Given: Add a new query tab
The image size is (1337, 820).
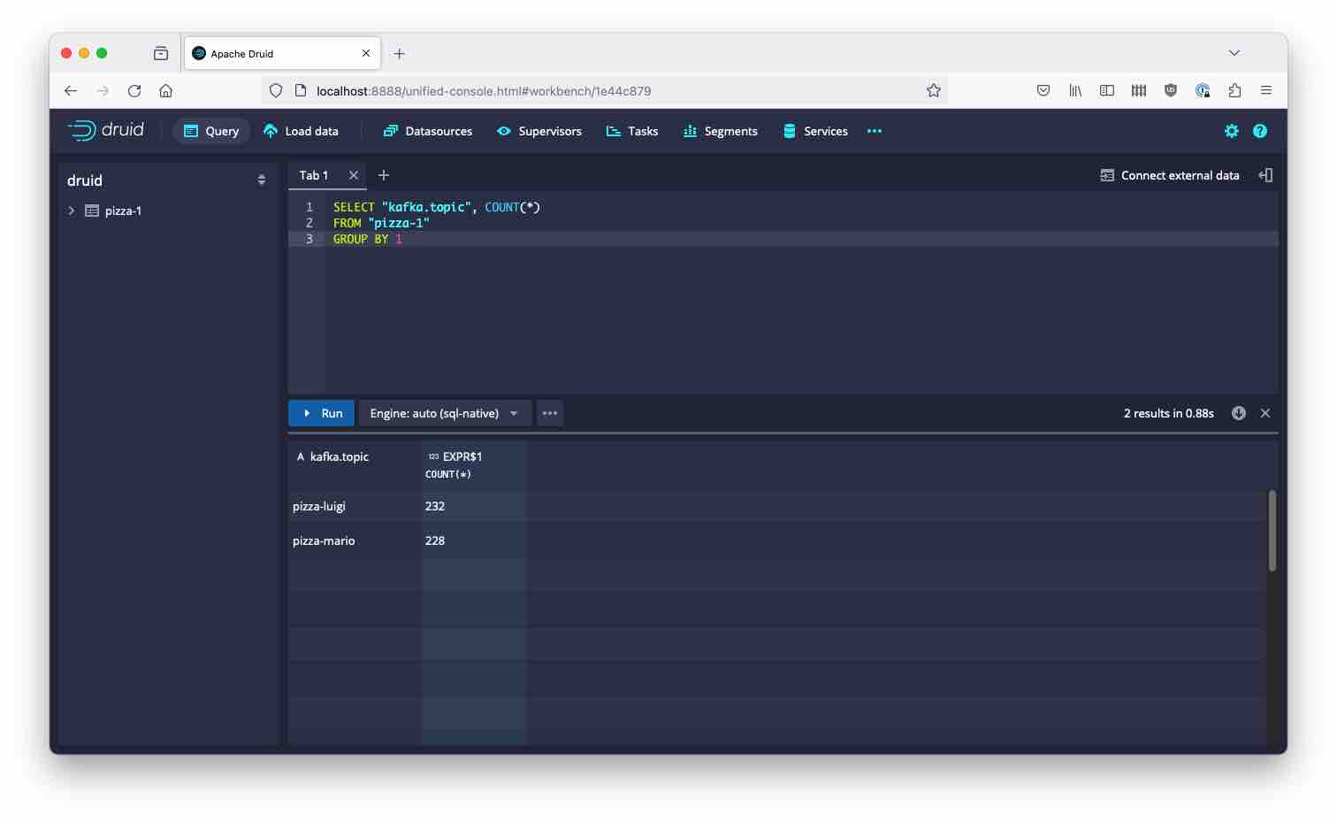Looking at the screenshot, I should pyautogui.click(x=384, y=175).
